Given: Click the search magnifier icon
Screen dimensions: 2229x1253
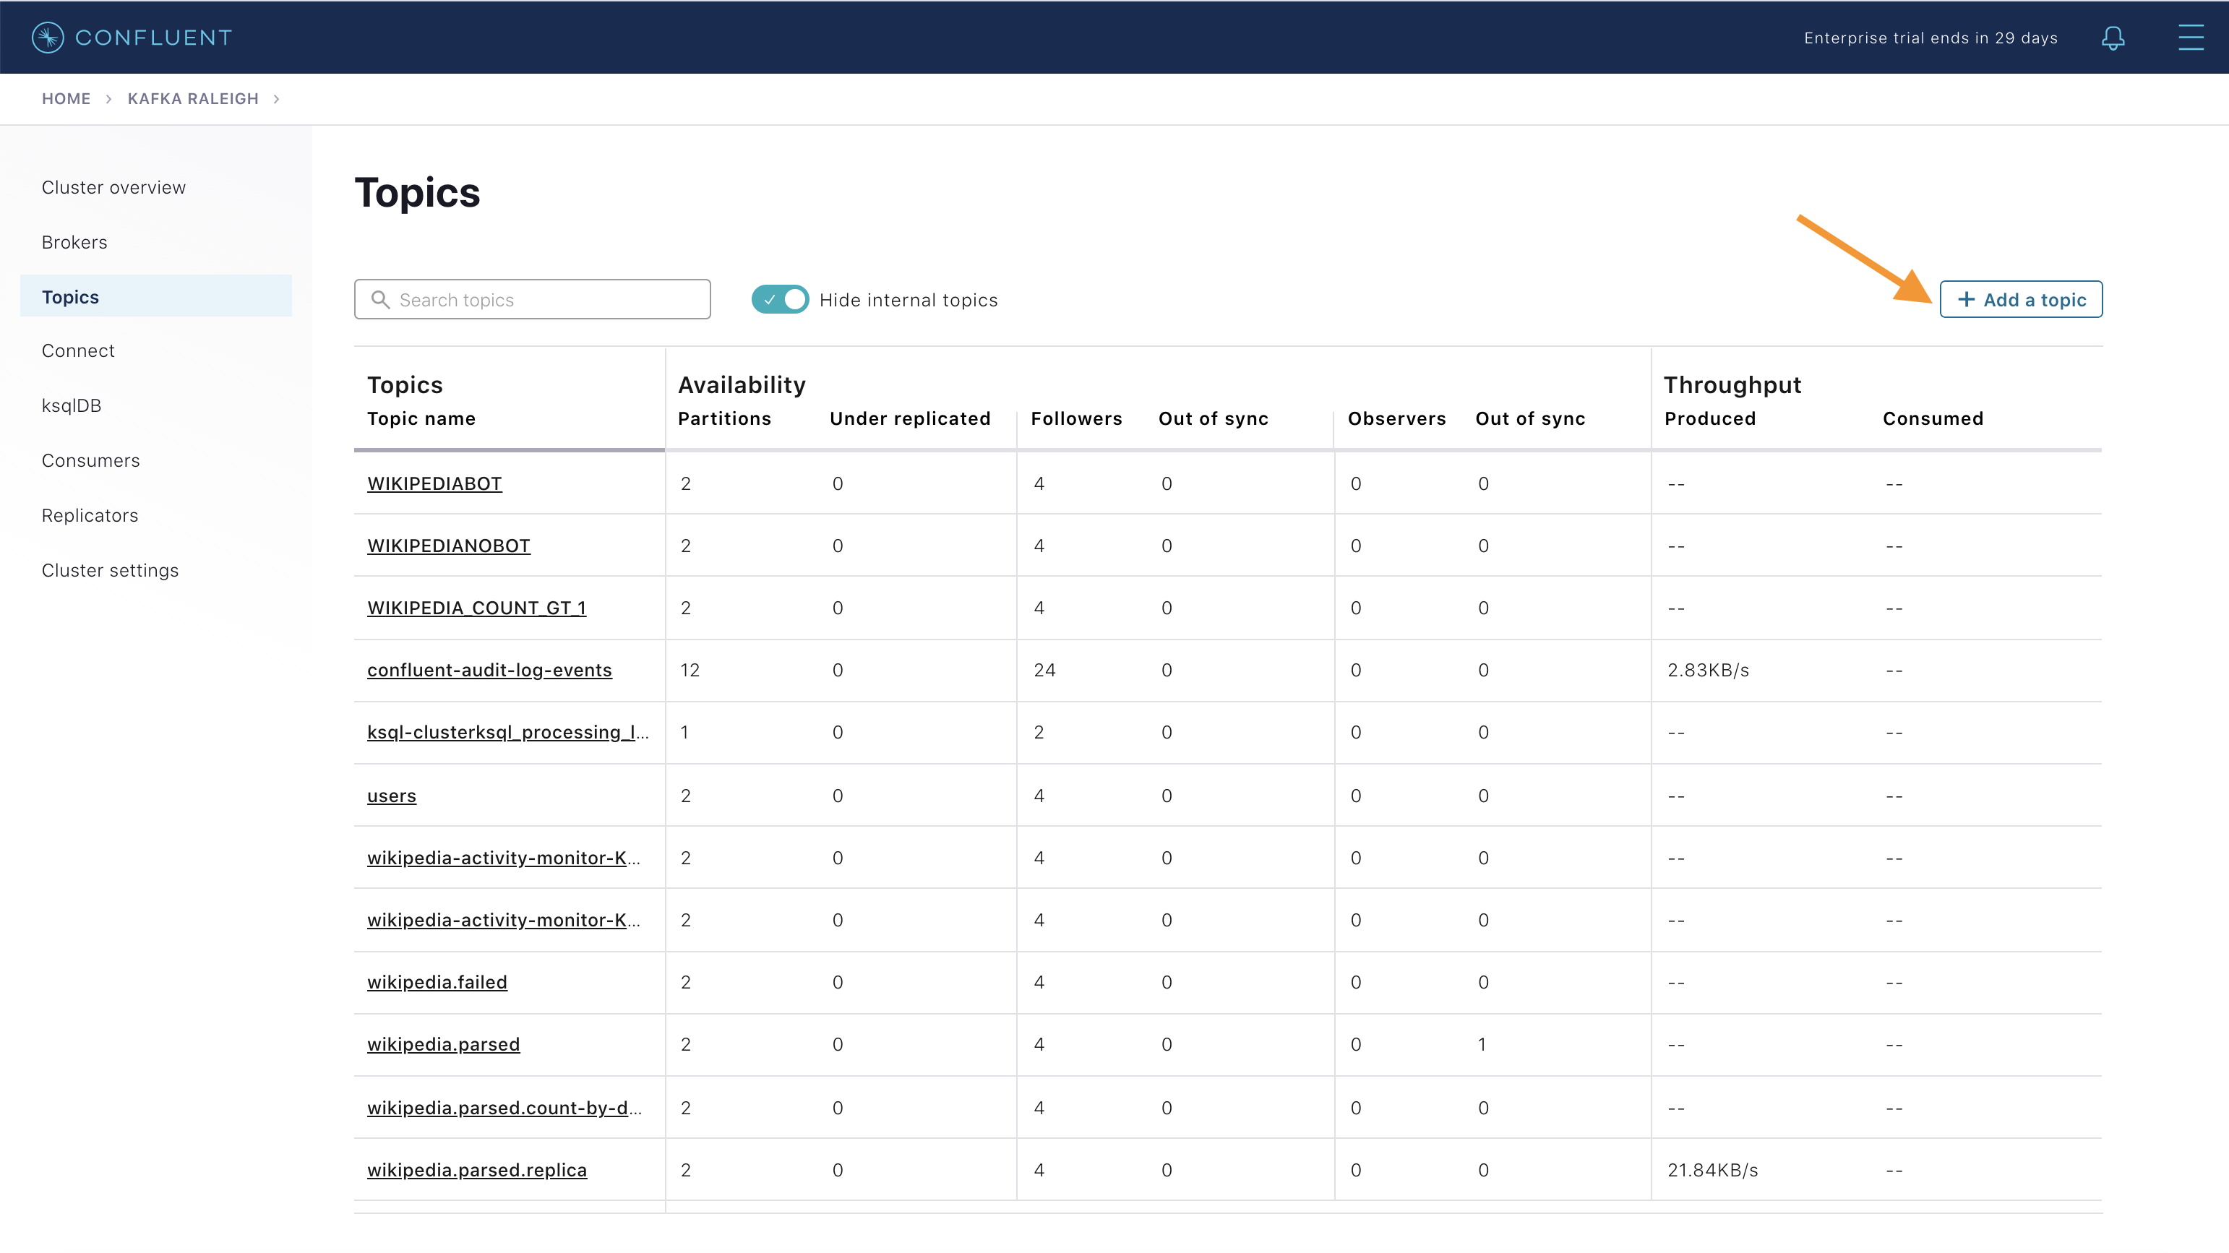Looking at the screenshot, I should 380,299.
